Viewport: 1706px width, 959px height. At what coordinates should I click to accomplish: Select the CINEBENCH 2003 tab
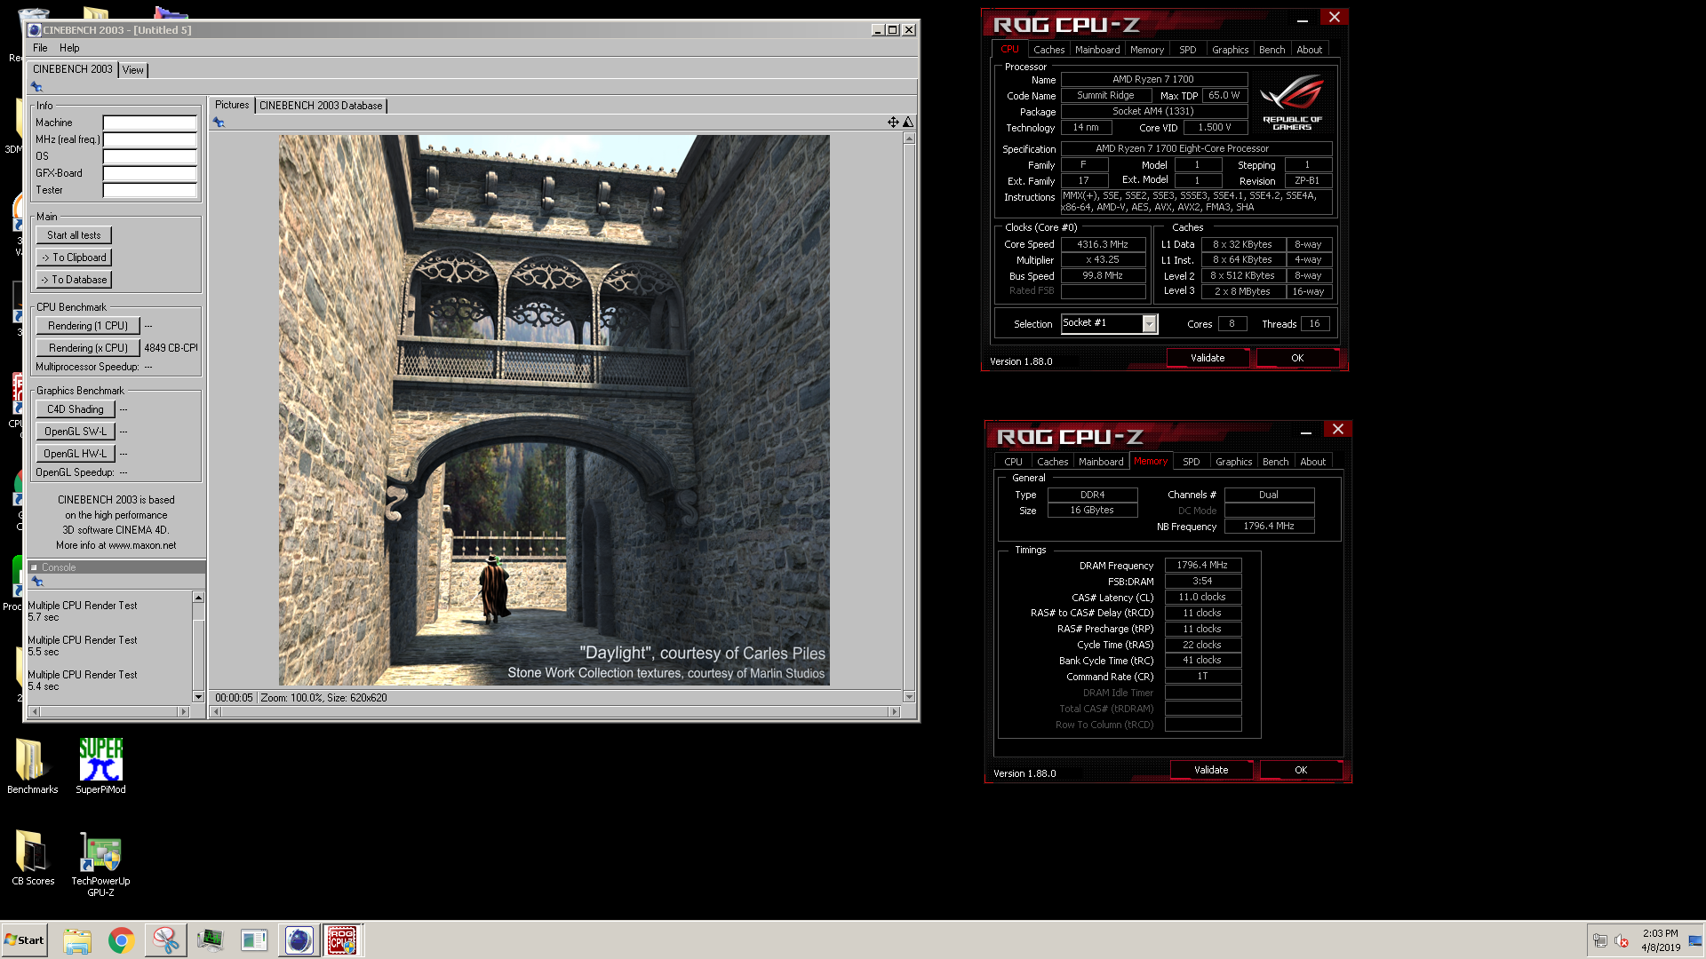pyautogui.click(x=73, y=69)
